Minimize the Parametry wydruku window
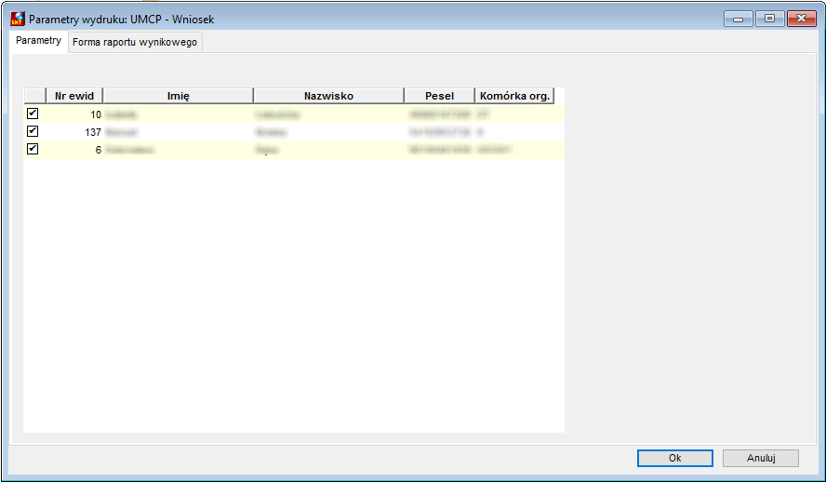 coord(738,19)
